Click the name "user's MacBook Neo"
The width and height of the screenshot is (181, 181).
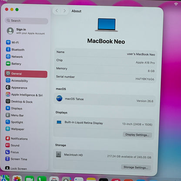point(141,54)
